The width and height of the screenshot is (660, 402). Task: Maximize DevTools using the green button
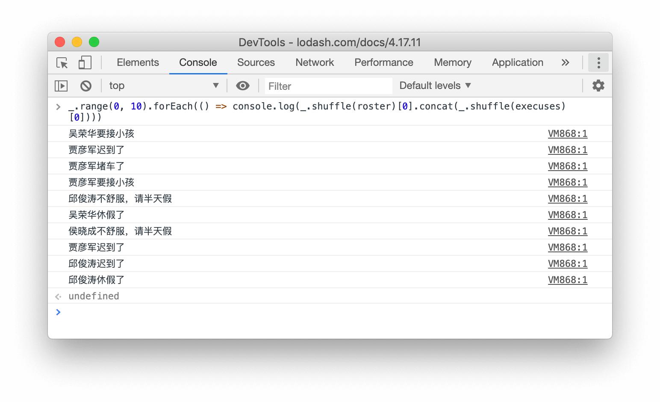pos(94,42)
